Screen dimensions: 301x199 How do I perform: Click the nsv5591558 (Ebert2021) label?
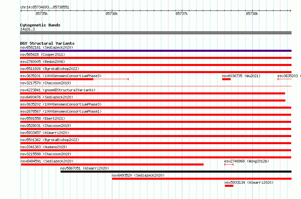(x=43, y=118)
